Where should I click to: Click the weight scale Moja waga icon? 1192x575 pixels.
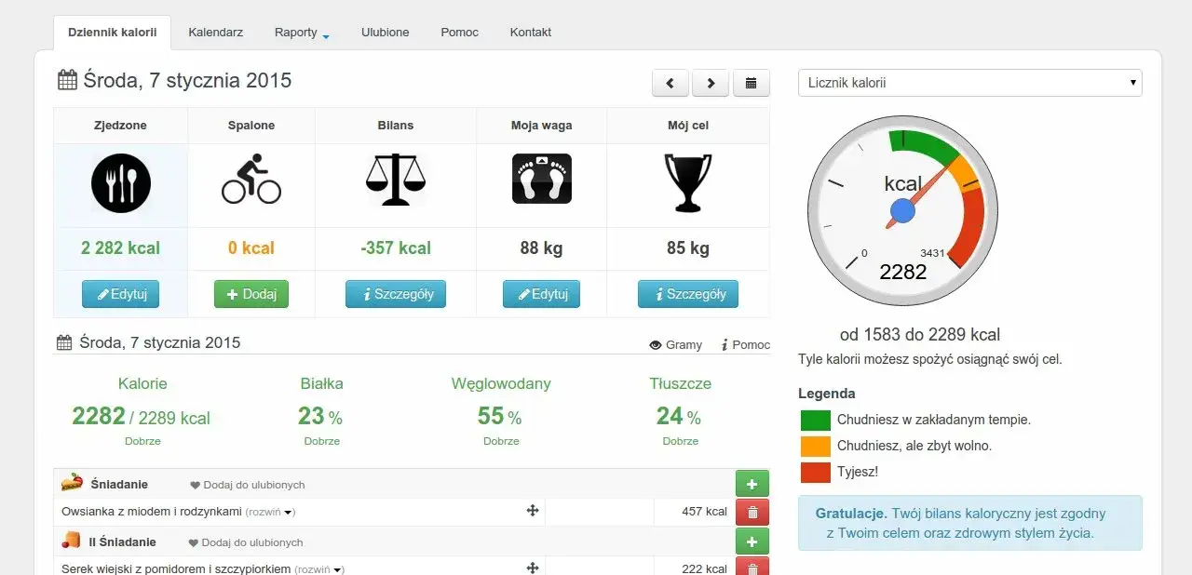(x=541, y=180)
